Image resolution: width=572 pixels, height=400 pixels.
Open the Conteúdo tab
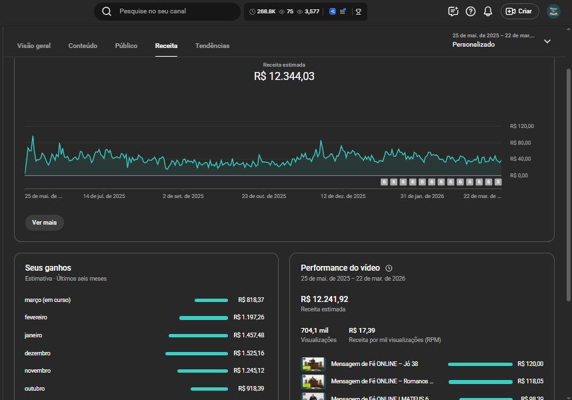(83, 46)
